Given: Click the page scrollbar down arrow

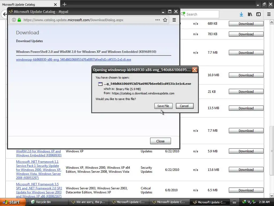Looking at the screenshot, I should pyautogui.click(x=272, y=196).
